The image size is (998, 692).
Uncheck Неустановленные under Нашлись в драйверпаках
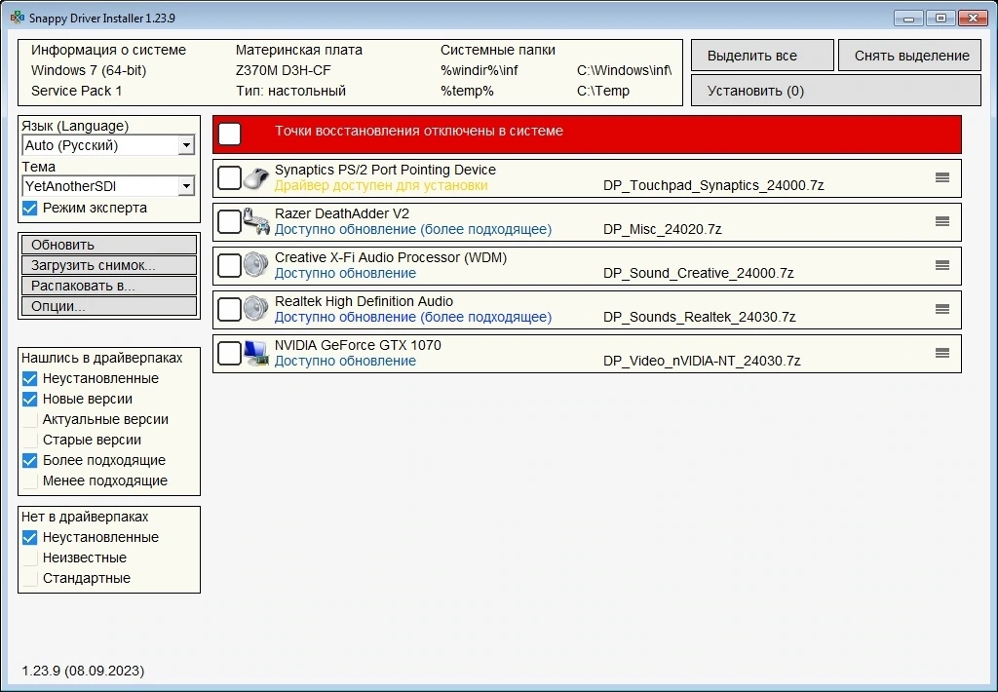(30, 379)
